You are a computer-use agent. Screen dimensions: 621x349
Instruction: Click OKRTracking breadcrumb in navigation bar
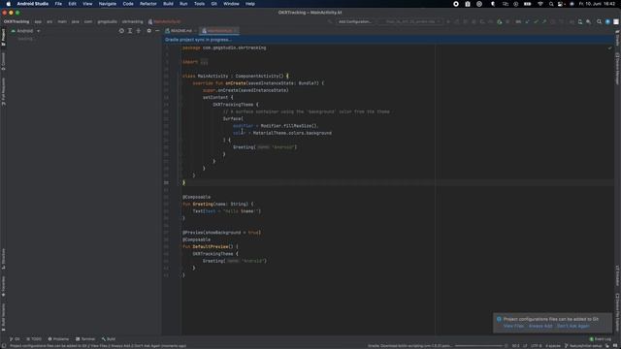[16, 21]
